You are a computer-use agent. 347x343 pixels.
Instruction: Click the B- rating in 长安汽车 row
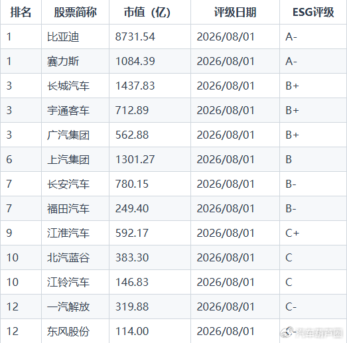291,184
